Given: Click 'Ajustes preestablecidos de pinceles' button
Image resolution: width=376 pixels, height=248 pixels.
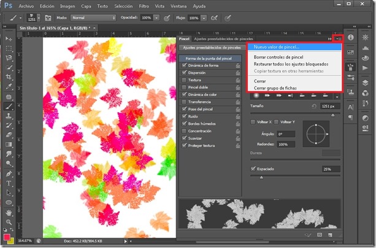Looking at the screenshot, I should coord(213,47).
